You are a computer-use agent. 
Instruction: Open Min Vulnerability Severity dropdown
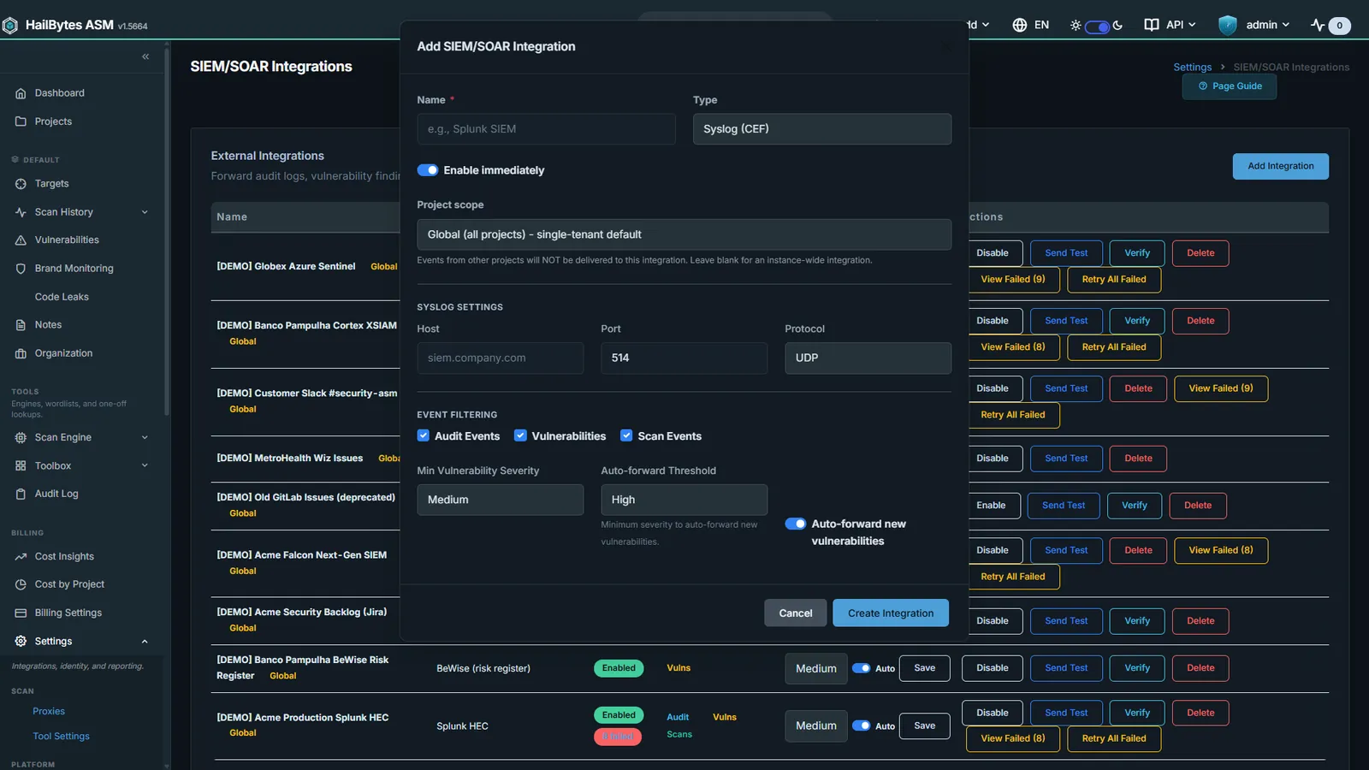[500, 500]
